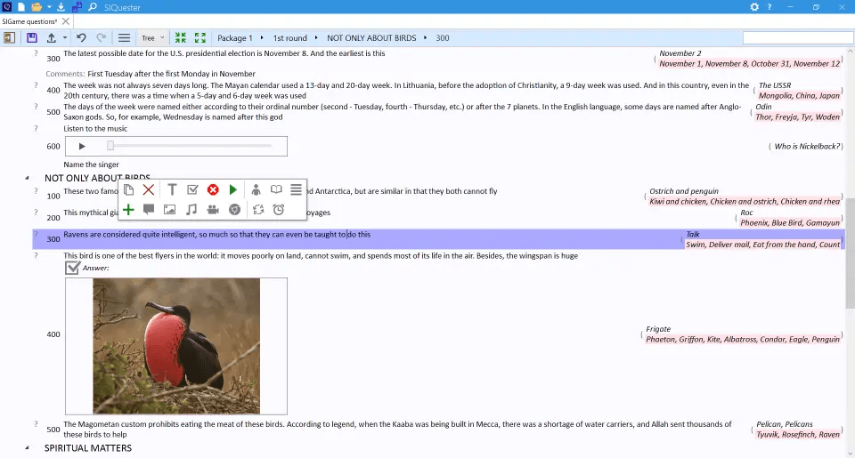Go to Package 1 in the breadcrumb
The height and width of the screenshot is (458, 855).
[235, 37]
